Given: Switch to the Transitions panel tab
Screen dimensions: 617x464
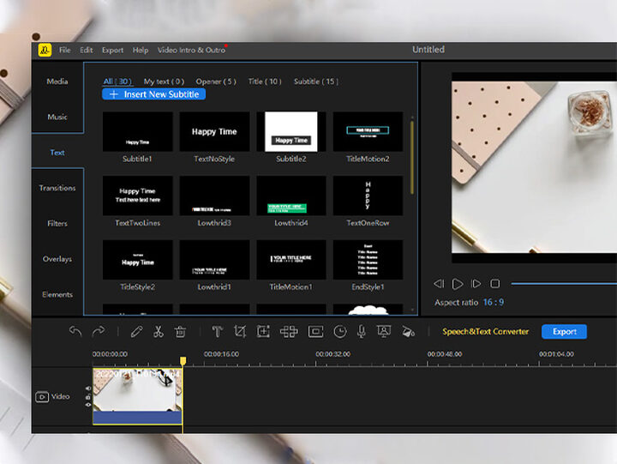Looking at the screenshot, I should [x=57, y=188].
